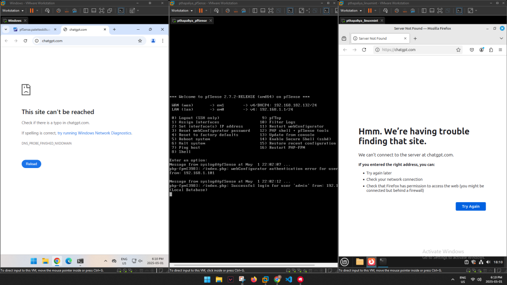
Task: Open Edge from the Windows VM taskbar
Action: point(68,261)
